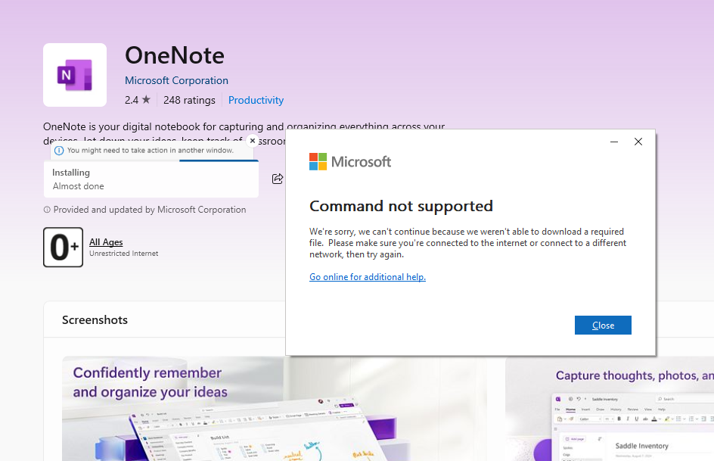View the 248 ratings

click(189, 100)
